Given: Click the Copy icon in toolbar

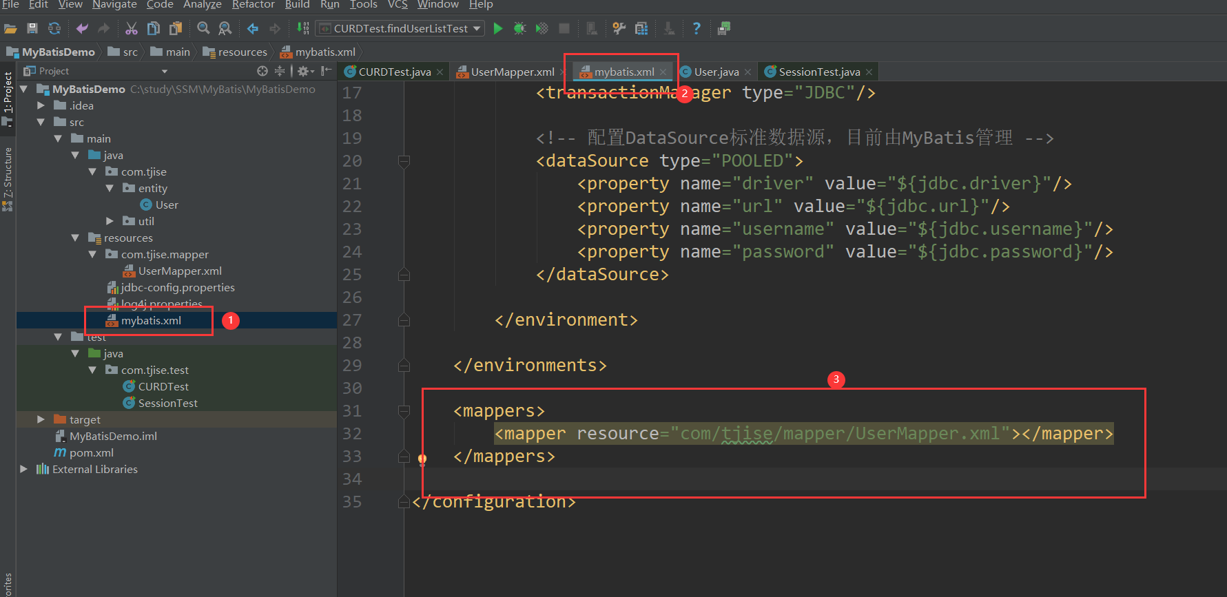Looking at the screenshot, I should 154,28.
